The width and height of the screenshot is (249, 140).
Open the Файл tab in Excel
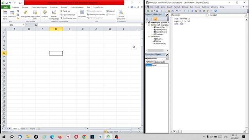point(6,7)
